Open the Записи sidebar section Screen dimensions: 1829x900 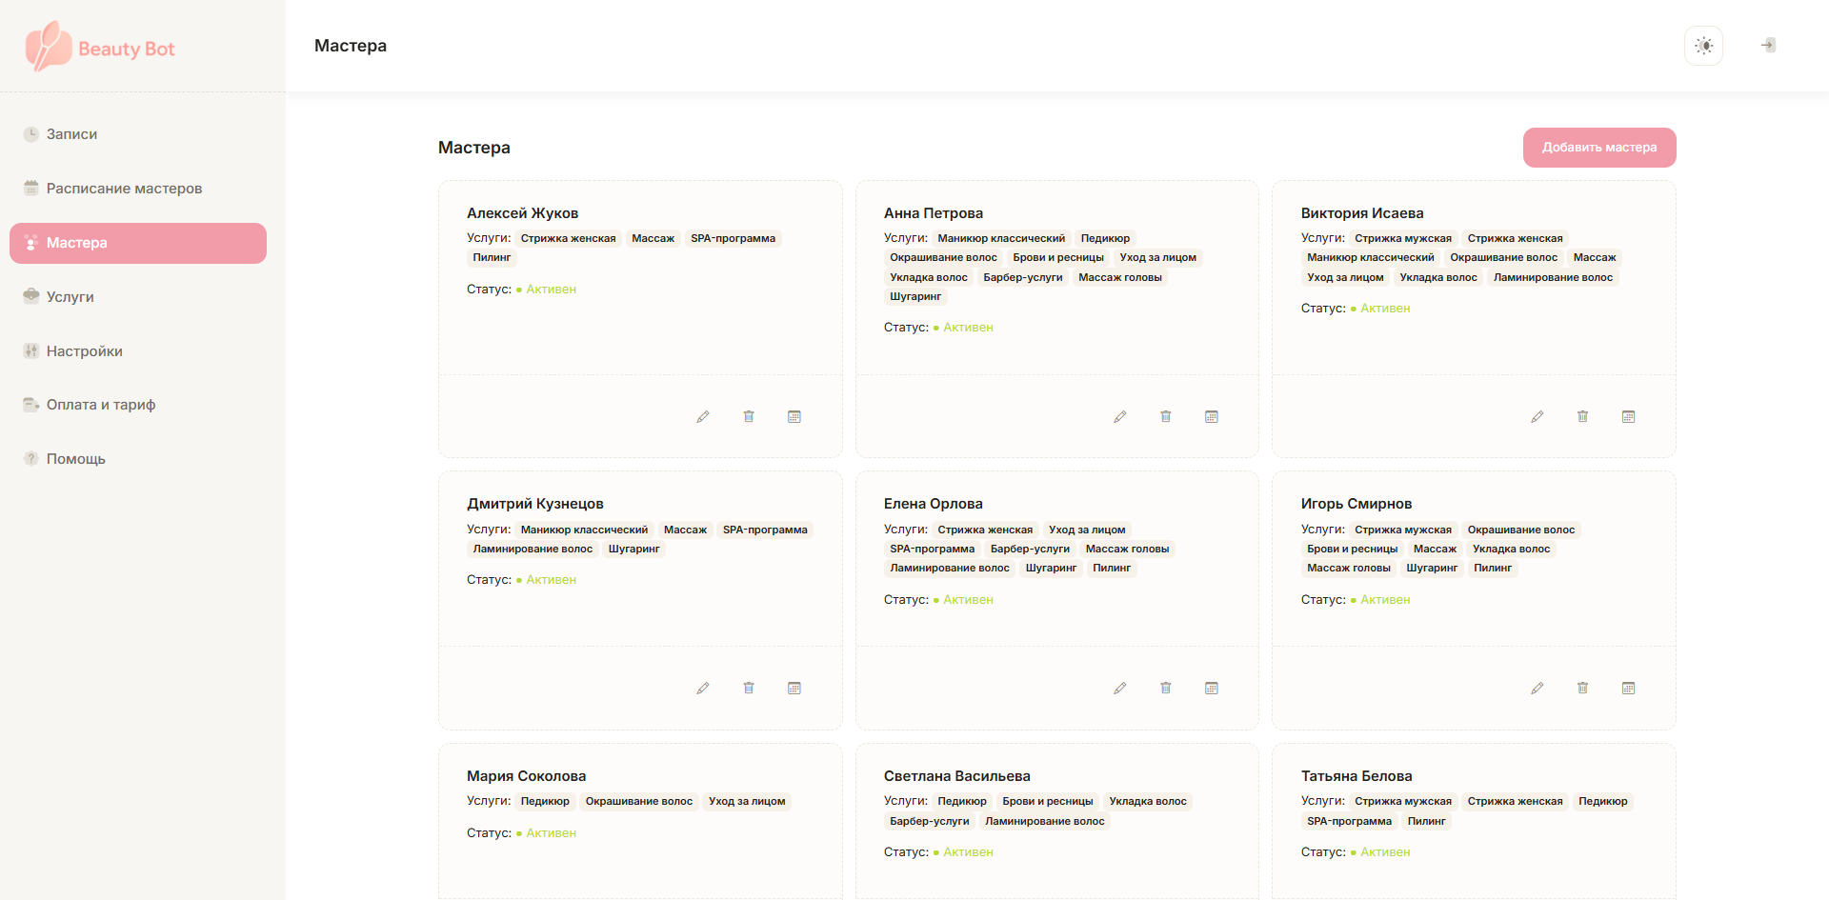pos(71,134)
